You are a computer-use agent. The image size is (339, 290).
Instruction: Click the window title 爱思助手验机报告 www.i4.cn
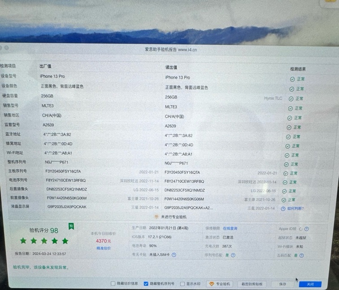[x=171, y=49]
